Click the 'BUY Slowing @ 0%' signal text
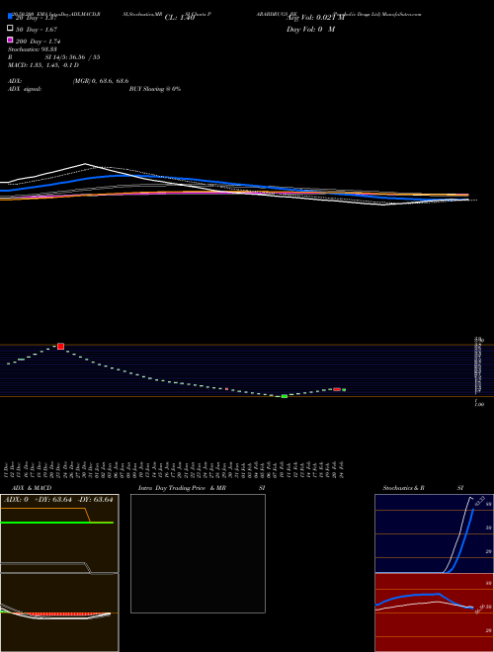The image size is (494, 652). 155,89
